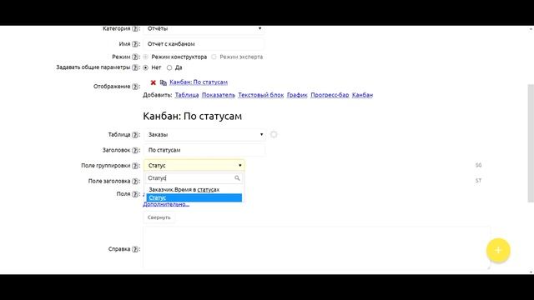Screen dimensions: 534x300
Task: Select Режим эксперта radio button
Action: pos(214,57)
